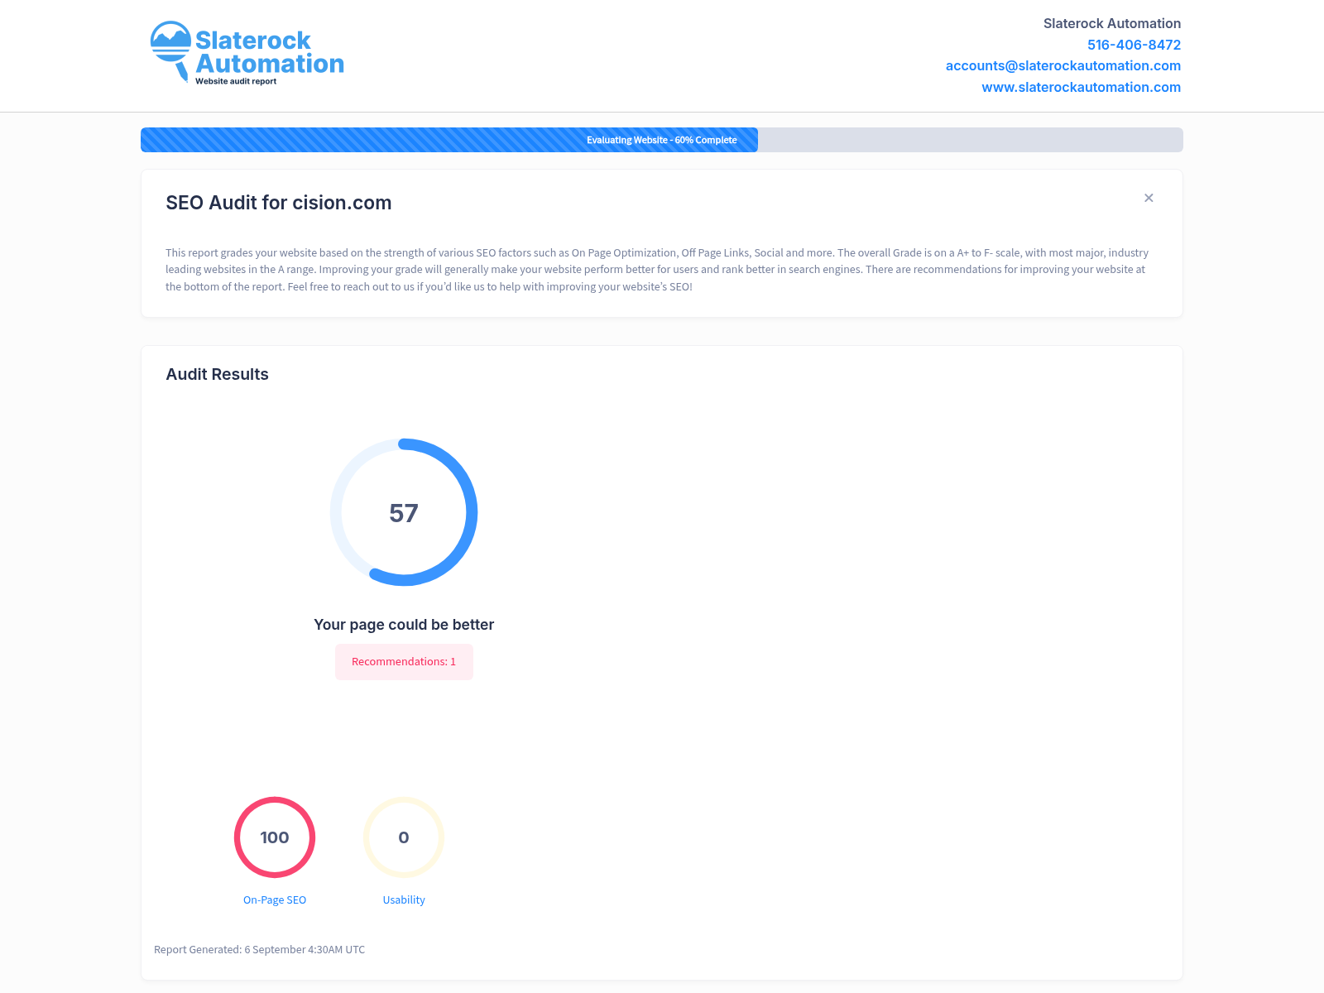Call the 516-406-8472 phone link

(1134, 45)
